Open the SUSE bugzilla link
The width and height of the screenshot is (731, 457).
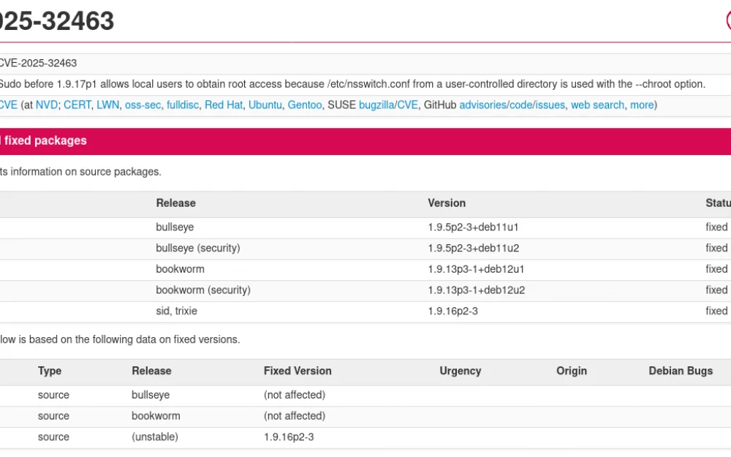click(x=376, y=105)
